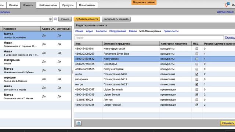This screenshot has height=132, width=235.
Task: Sort by the Адрес OK column header
Action: (48, 29)
